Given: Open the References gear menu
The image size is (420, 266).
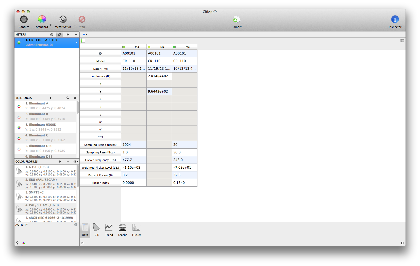Looking at the screenshot, I should point(76,98).
